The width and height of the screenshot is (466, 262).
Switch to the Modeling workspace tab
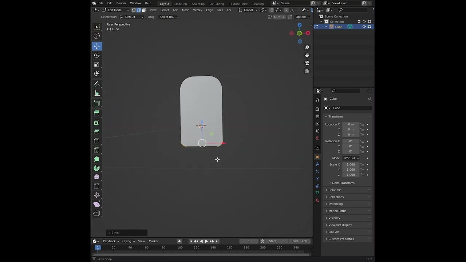pyautogui.click(x=181, y=4)
